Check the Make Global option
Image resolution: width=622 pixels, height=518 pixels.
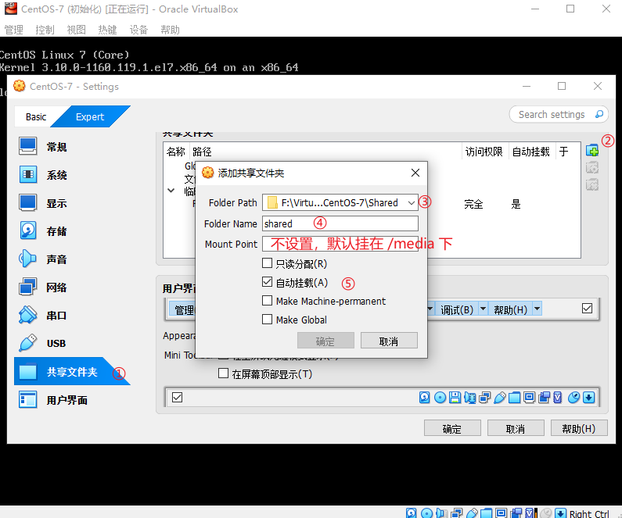coord(267,320)
